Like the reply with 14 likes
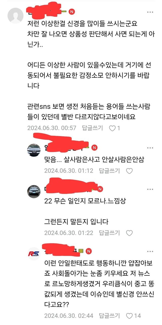This screenshot has width=162, height=325. [x=129, y=316]
